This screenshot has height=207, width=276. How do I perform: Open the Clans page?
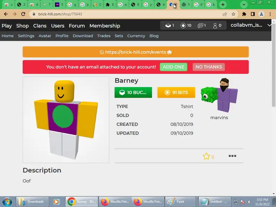click(40, 26)
